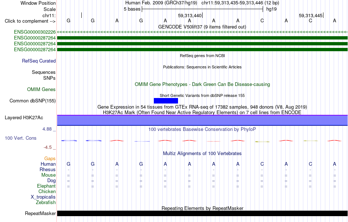Click the -4.5 conservation lower limit value
Screen dimensions: 348x222
point(48,147)
